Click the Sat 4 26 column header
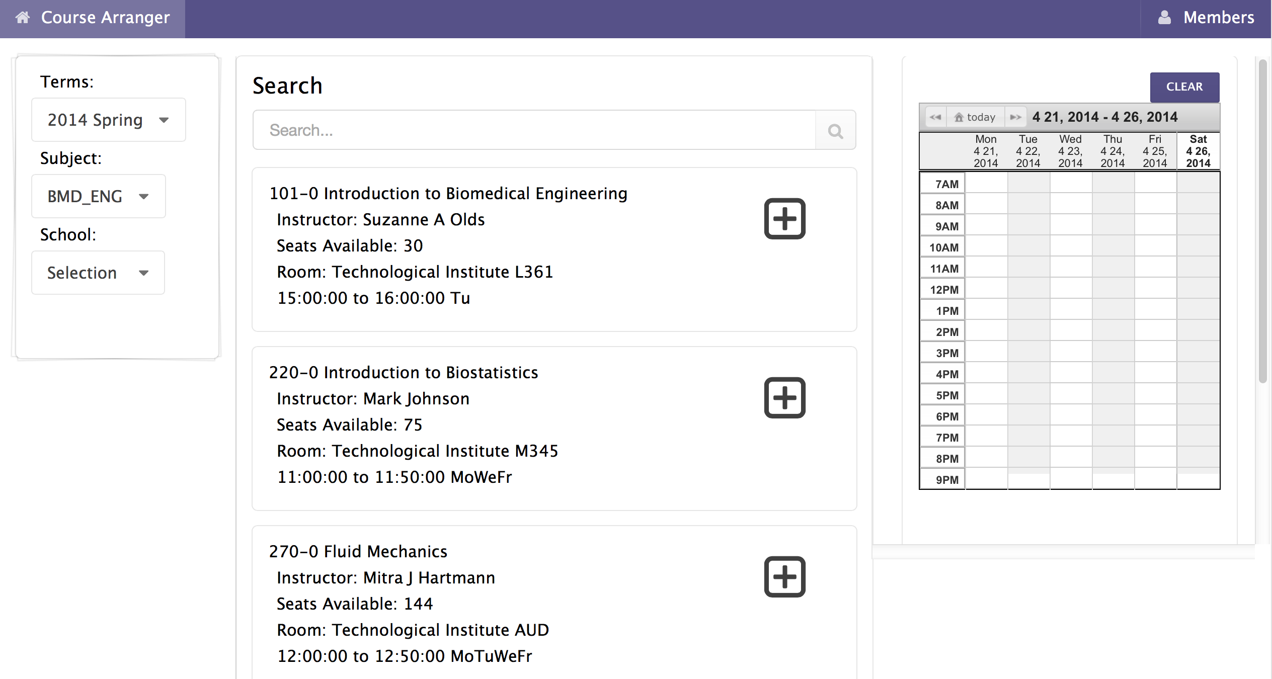 pyautogui.click(x=1198, y=151)
